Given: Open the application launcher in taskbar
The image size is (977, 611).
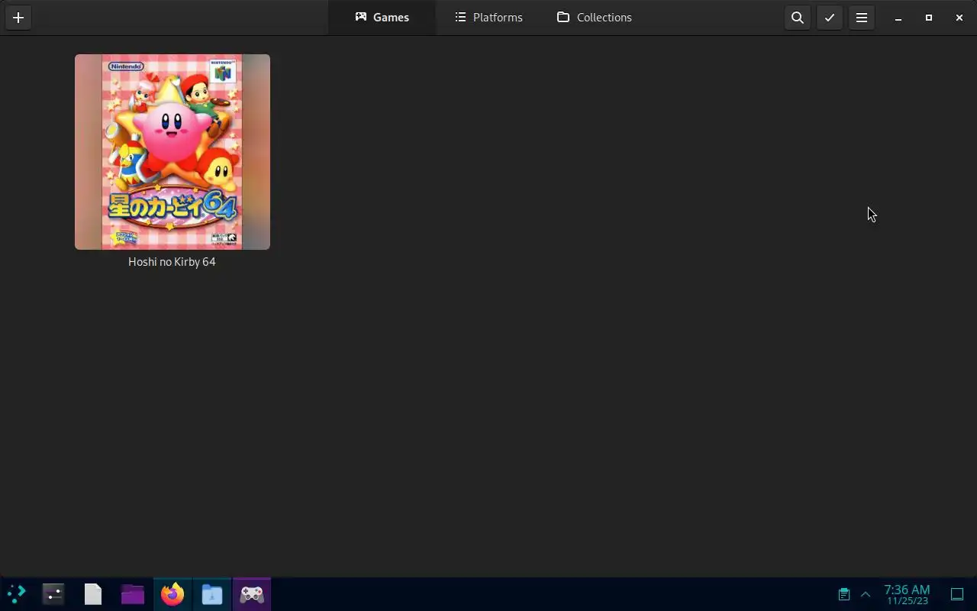Looking at the screenshot, I should tap(16, 594).
